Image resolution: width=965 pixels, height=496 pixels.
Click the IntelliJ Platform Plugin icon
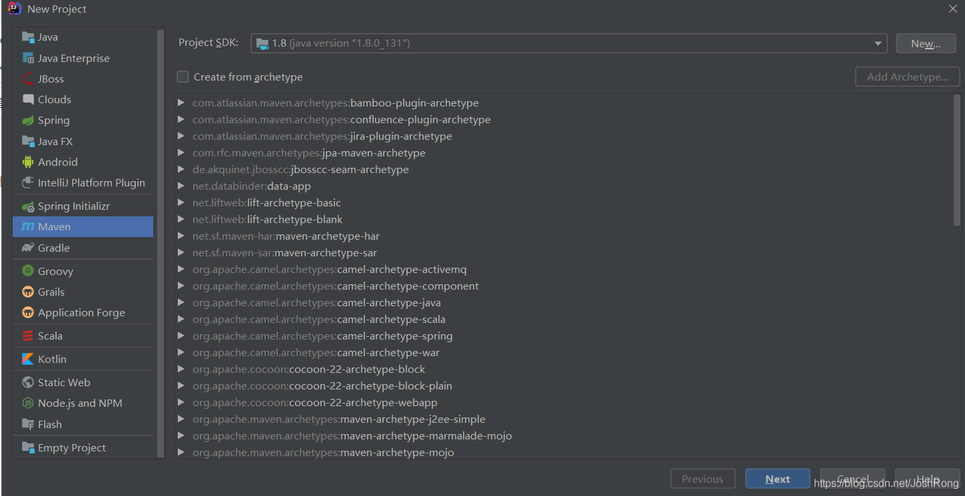pos(28,182)
